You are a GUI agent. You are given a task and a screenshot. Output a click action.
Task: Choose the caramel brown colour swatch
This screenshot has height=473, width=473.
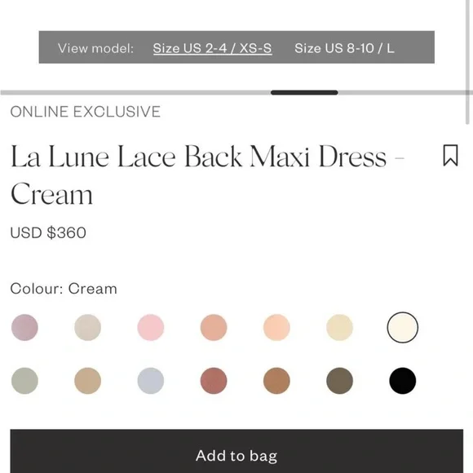(x=276, y=381)
